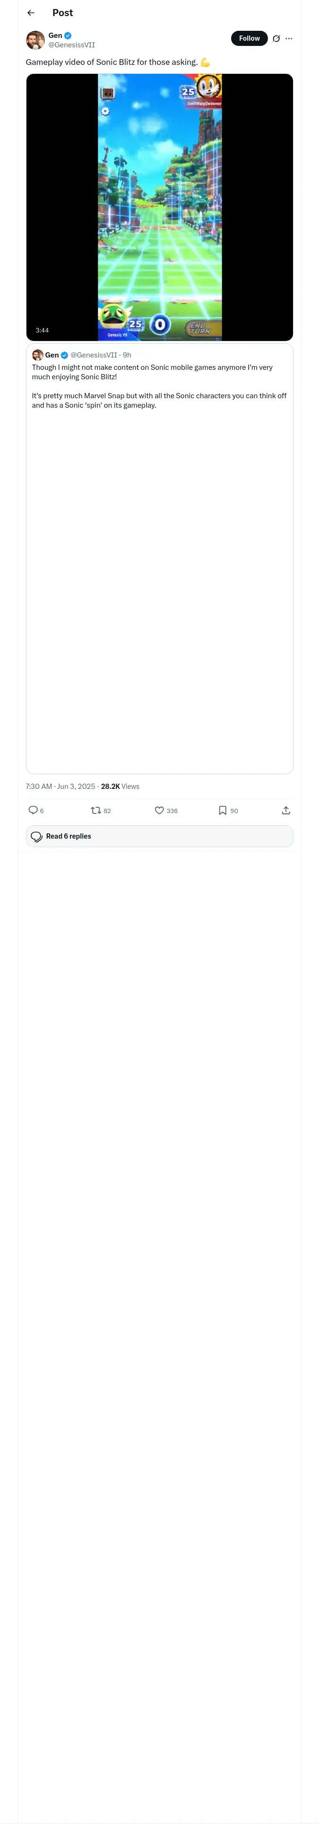Screen dimensions: 319x1824
Task: Go back using the arrow icon
Action: [x=30, y=13]
